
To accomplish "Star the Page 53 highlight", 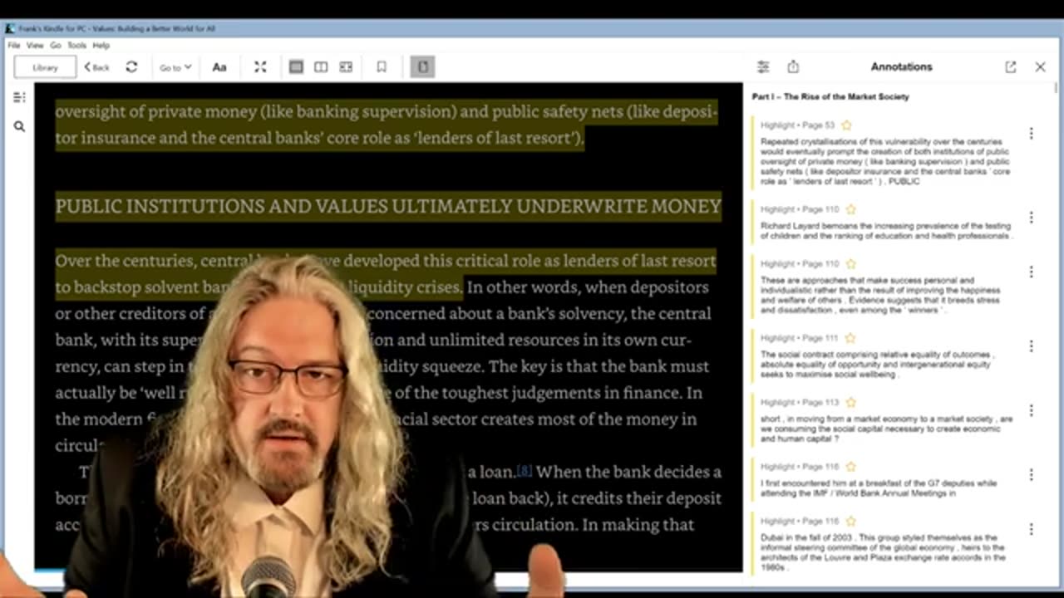I will click(847, 125).
